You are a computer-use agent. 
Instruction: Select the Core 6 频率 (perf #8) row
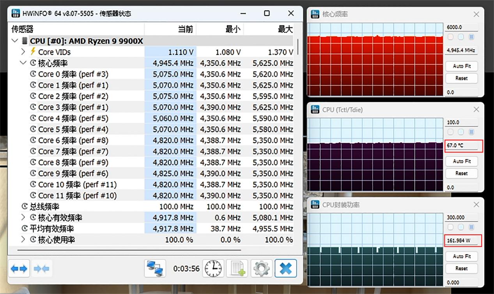(73, 140)
